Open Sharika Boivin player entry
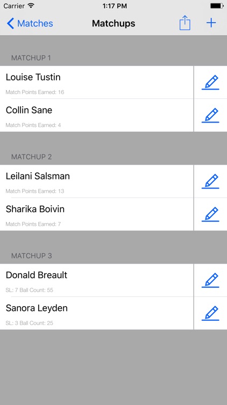 point(97,214)
